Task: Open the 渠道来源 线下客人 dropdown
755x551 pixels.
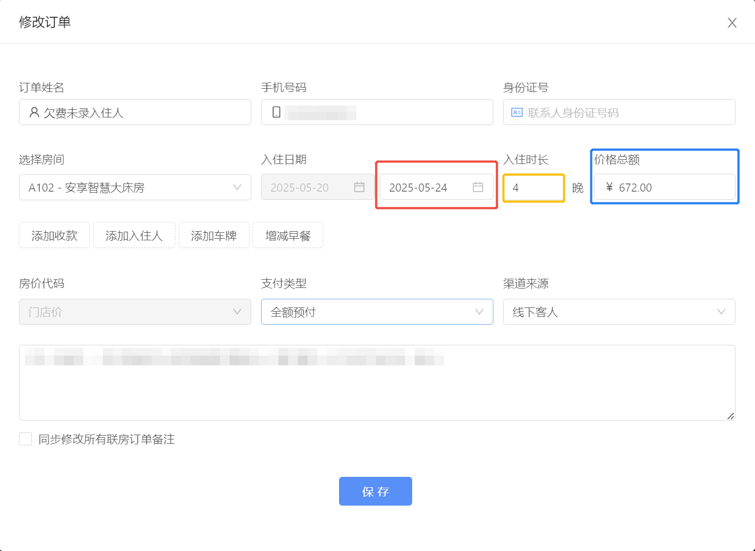Action: click(619, 312)
